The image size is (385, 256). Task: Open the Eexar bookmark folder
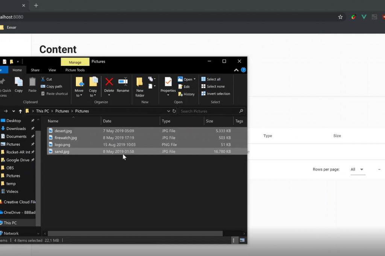tap(8, 27)
